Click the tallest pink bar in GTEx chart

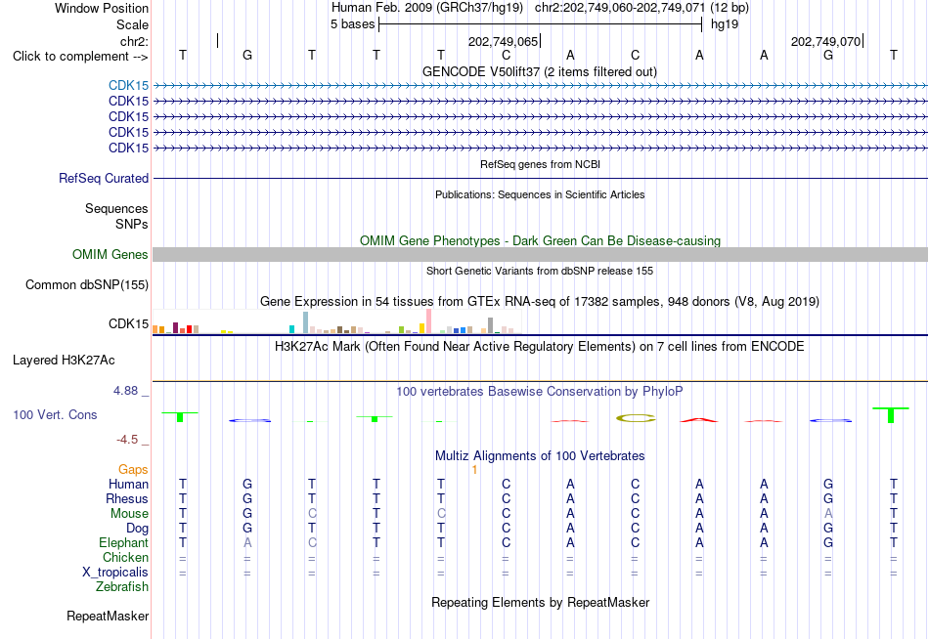coord(428,321)
